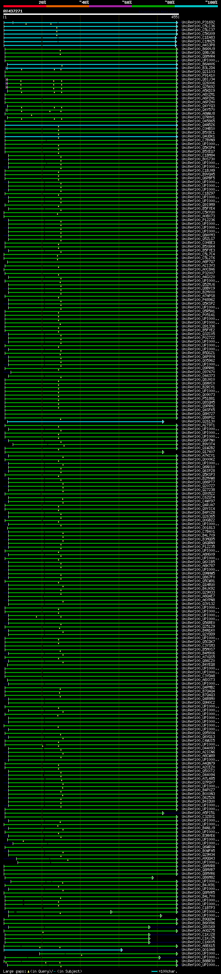Viewport: 221px width, 974px height.
Task: Select label UniRef100_A9QQ43
Action: tap(198, 858)
